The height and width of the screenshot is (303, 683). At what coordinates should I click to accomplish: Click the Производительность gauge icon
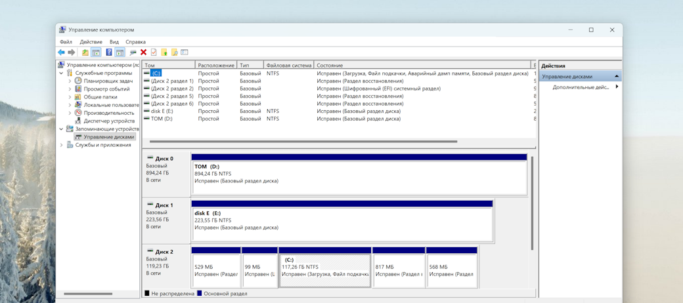coord(78,113)
